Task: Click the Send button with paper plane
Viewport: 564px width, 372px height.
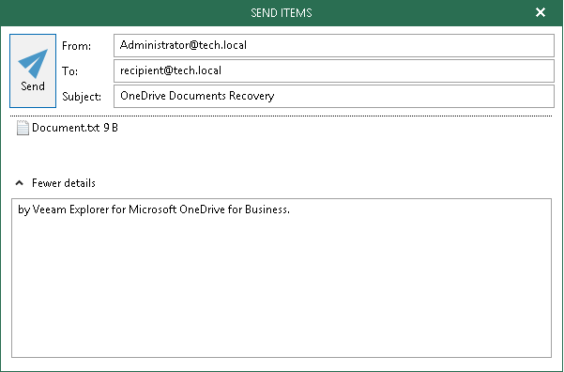Action: coord(33,71)
